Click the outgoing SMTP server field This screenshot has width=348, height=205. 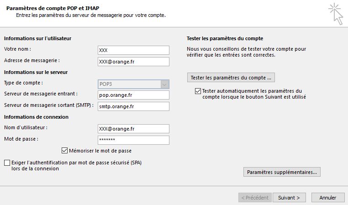coord(133,106)
